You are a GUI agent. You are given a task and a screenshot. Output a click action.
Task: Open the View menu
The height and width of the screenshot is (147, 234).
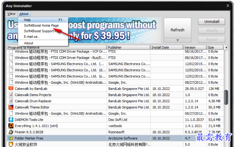click(11, 14)
